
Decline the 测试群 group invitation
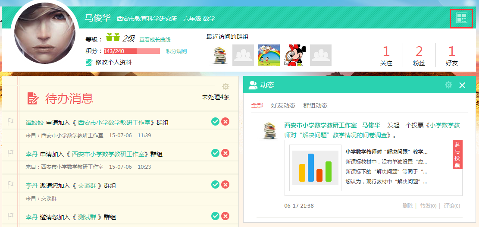(225, 216)
